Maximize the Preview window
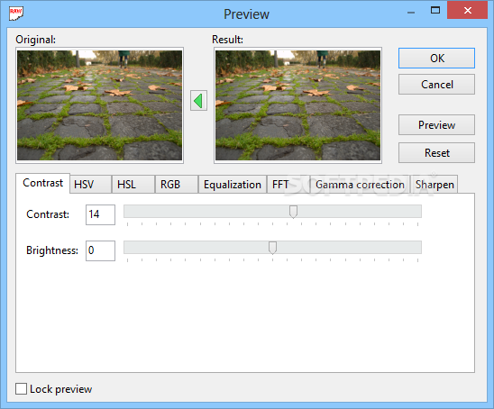 [435, 11]
